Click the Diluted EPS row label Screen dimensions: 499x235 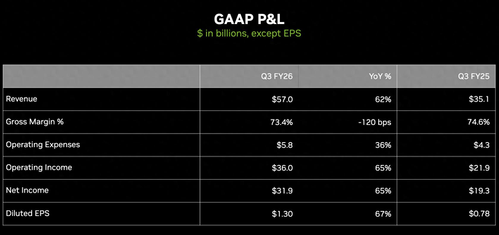pos(28,213)
